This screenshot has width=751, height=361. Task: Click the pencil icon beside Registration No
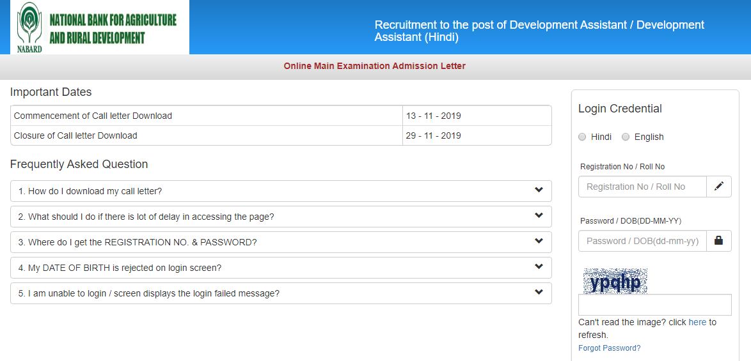tap(719, 187)
